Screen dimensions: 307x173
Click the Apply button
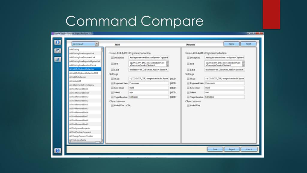[x=231, y=44]
